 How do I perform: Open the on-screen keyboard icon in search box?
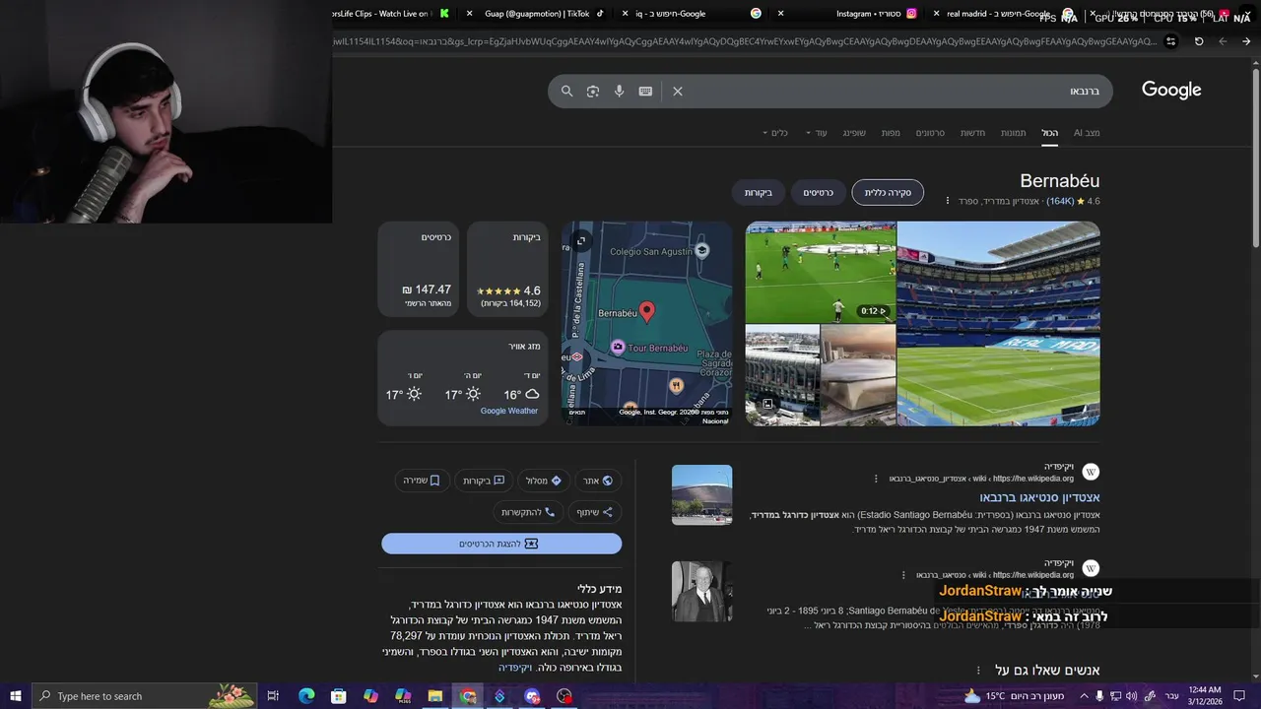tap(645, 91)
